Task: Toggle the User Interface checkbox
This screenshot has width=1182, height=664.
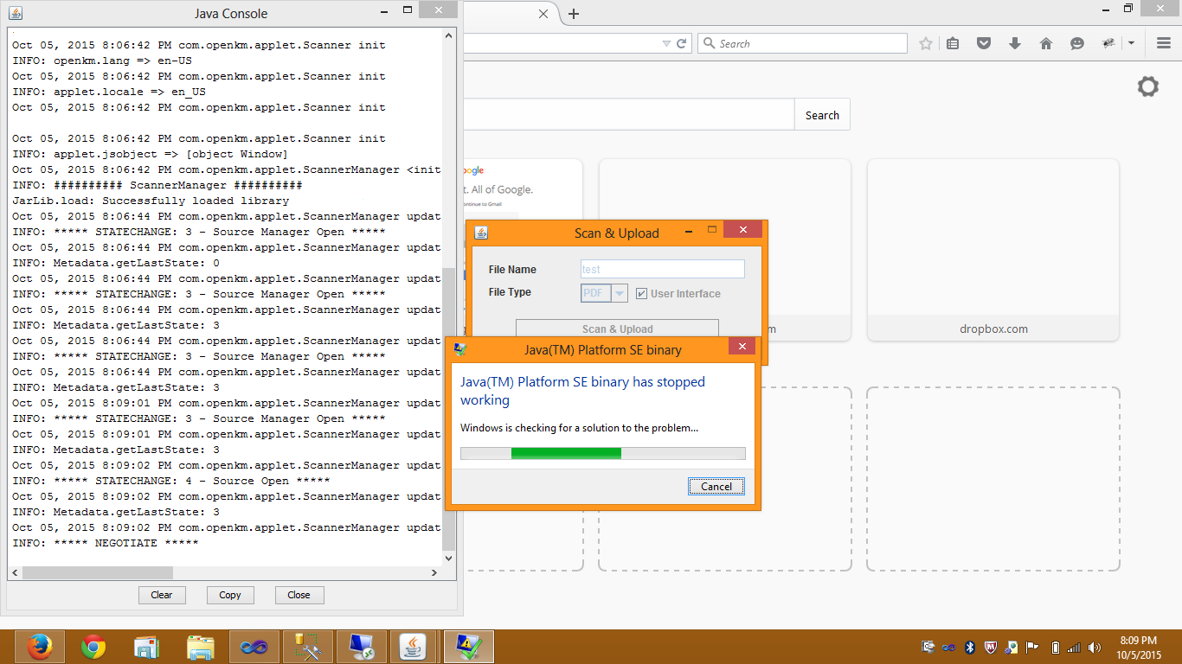Action: coord(641,294)
